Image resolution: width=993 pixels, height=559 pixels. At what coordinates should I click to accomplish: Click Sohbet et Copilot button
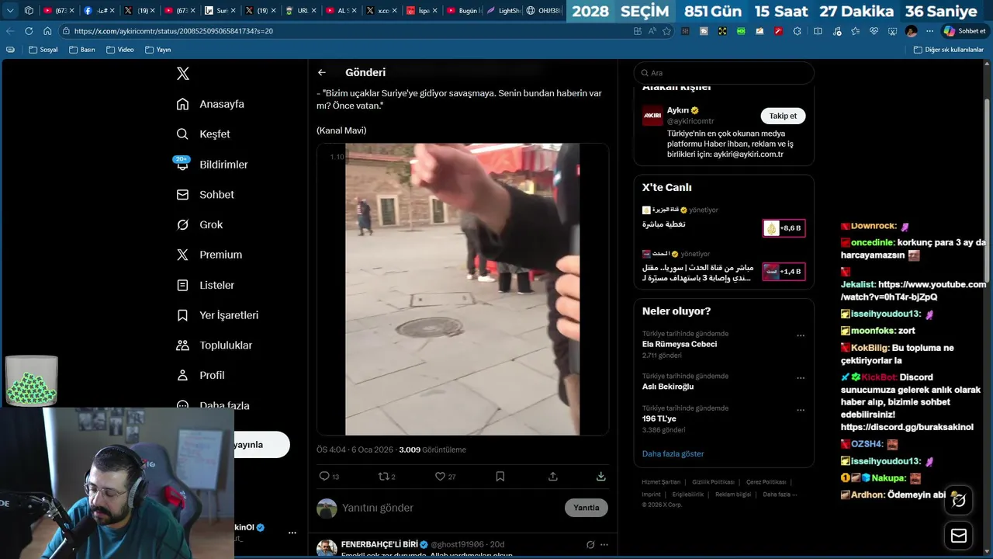pyautogui.click(x=964, y=31)
